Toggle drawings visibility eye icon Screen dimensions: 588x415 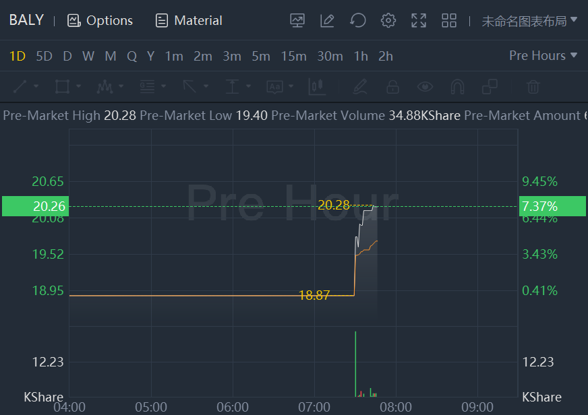425,86
